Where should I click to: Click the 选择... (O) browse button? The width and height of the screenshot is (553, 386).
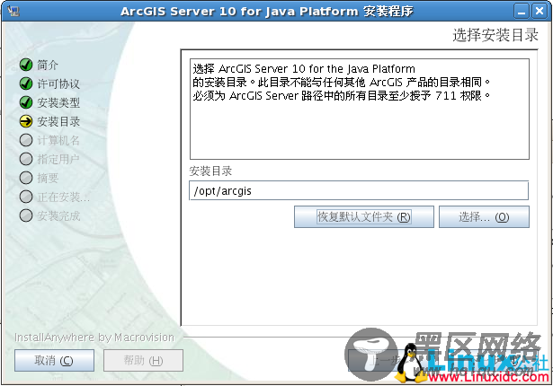[484, 217]
